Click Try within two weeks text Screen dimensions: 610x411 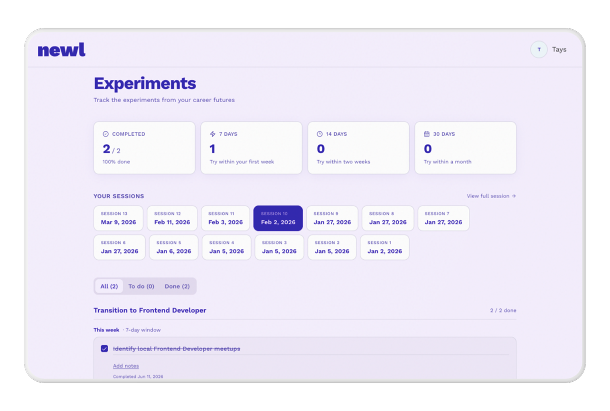coord(344,162)
